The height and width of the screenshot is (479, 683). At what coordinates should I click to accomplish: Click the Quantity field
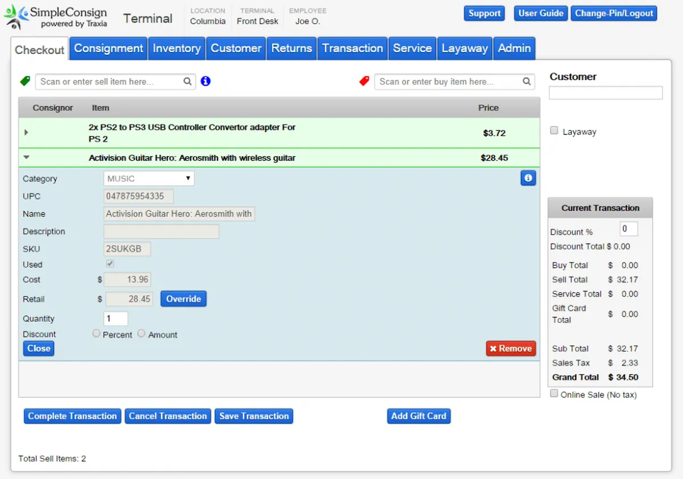point(116,318)
